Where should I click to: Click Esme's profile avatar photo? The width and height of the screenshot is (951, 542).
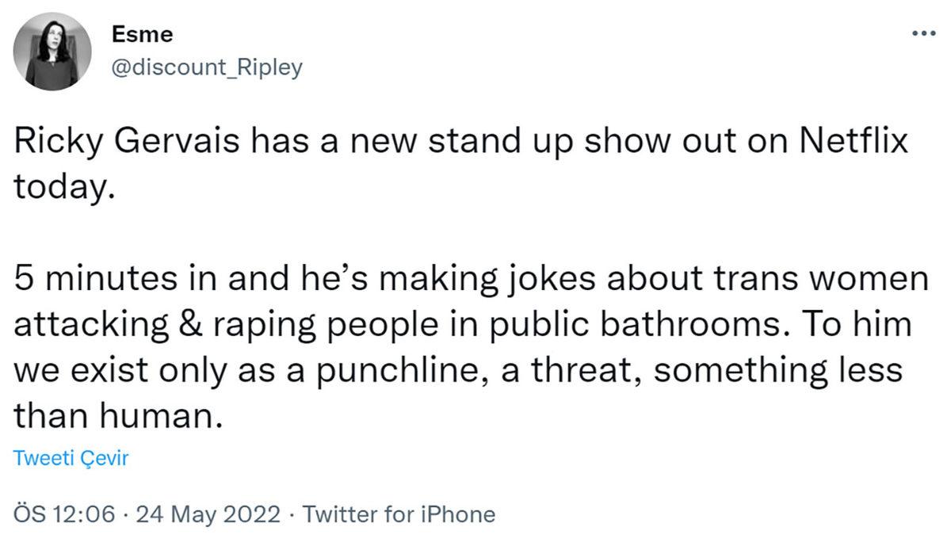[52, 51]
